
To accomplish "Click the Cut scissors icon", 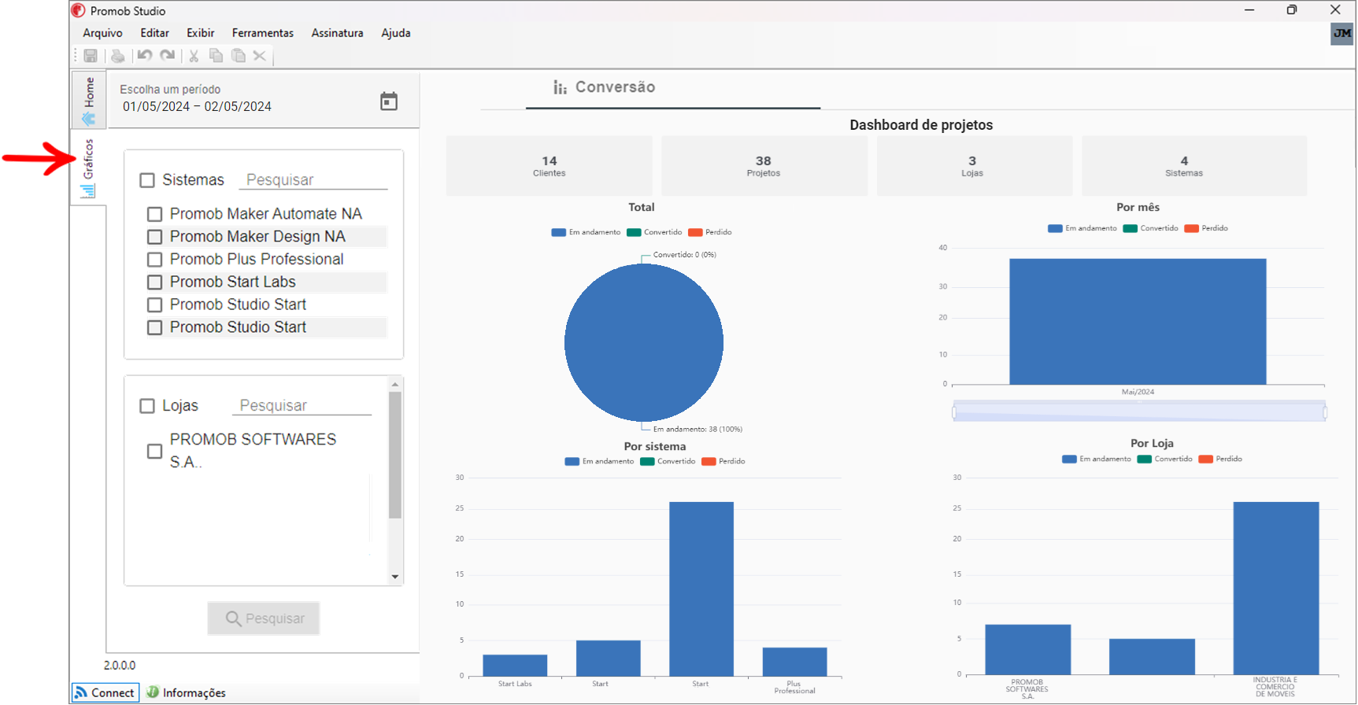I will [x=194, y=56].
